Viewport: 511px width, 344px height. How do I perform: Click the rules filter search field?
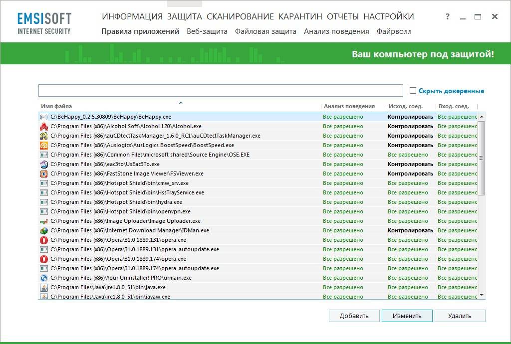[221, 90]
